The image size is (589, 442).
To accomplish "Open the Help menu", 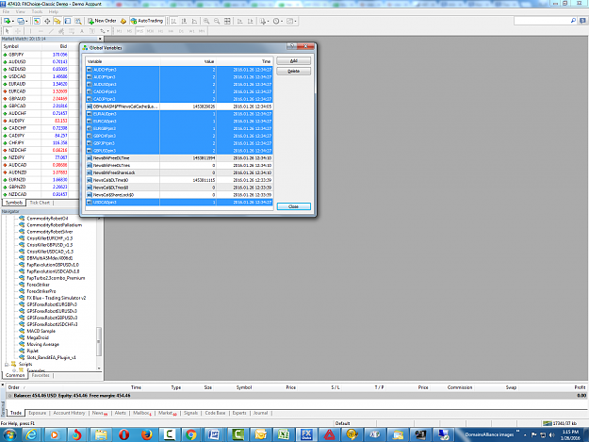I will (54, 11).
